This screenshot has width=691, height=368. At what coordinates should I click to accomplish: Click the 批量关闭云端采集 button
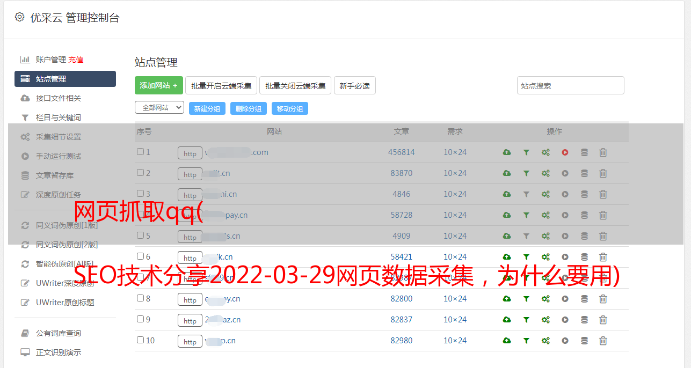295,85
